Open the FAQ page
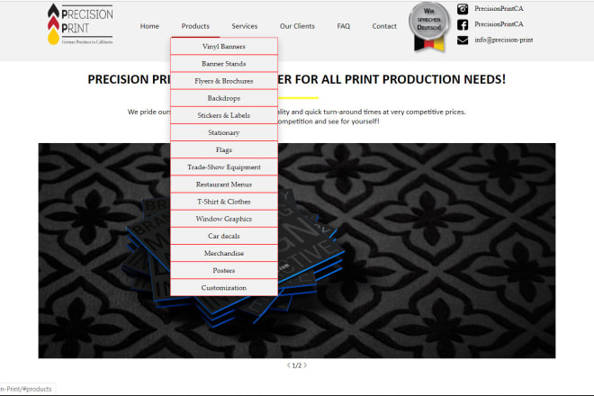This screenshot has width=594, height=396. 344,26
